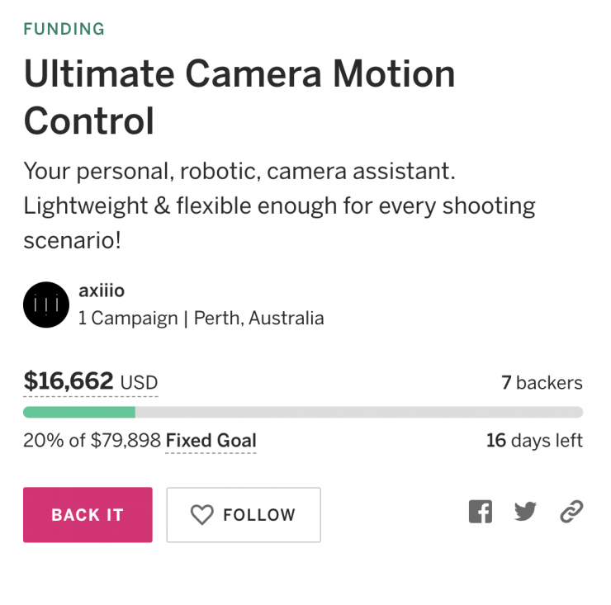The image size is (611, 605).
Task: Click the USD currency label
Action: pos(139,384)
